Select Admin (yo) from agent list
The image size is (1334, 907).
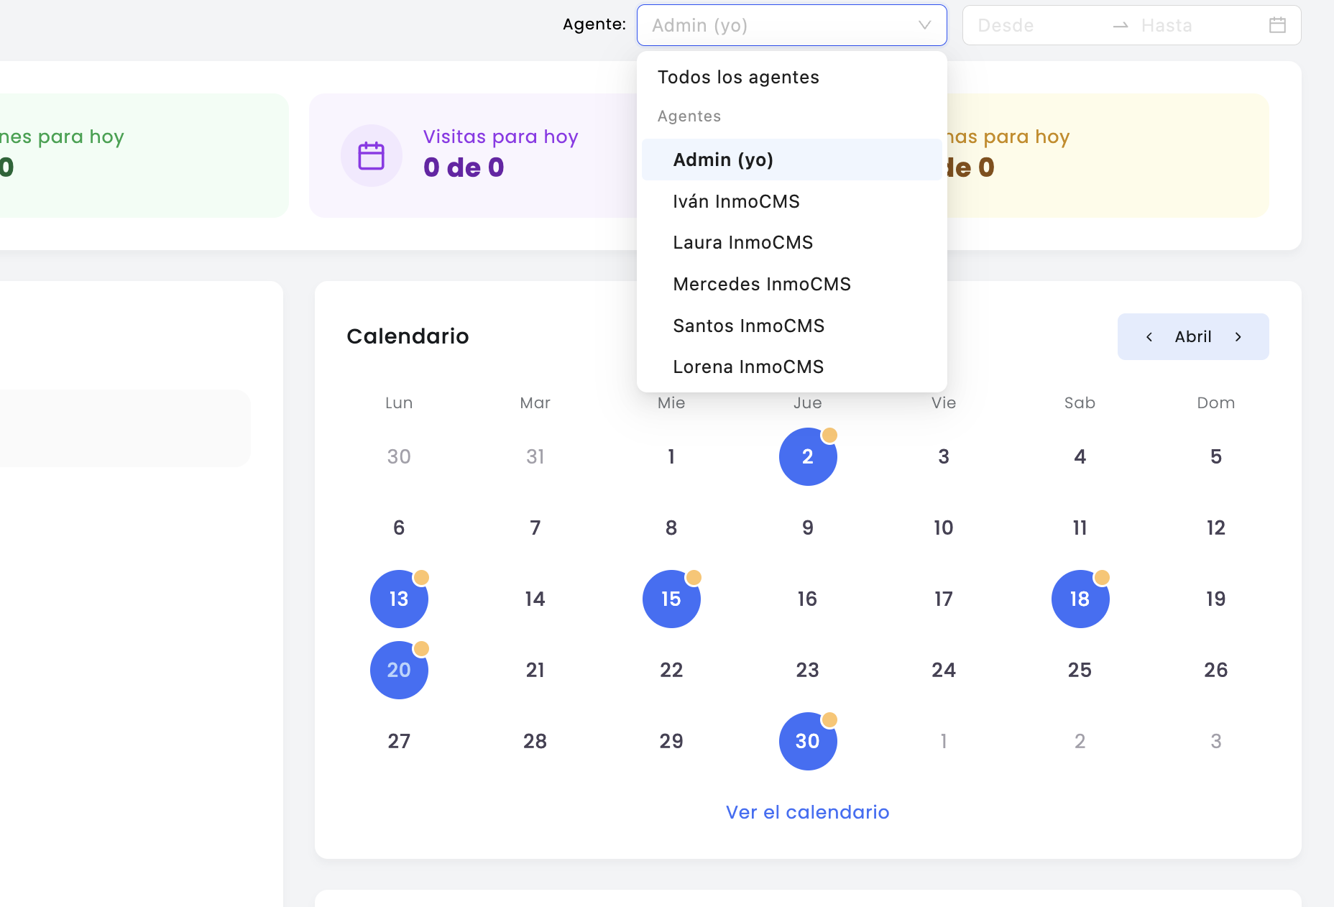point(791,160)
